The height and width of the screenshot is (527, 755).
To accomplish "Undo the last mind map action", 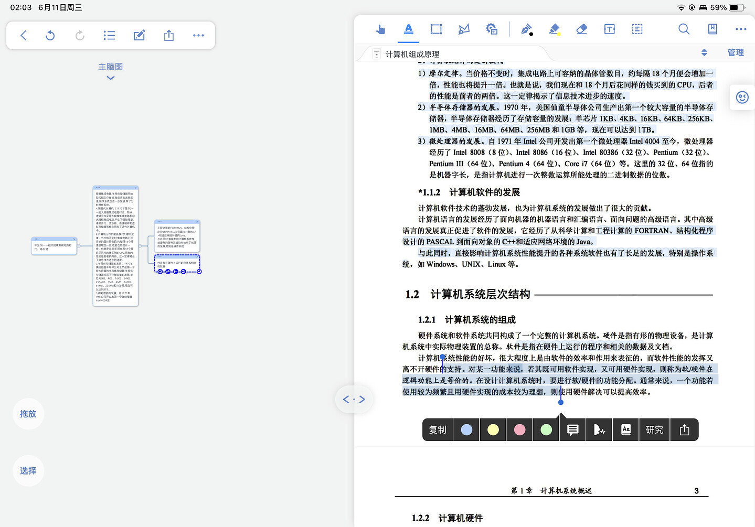I will coord(50,35).
